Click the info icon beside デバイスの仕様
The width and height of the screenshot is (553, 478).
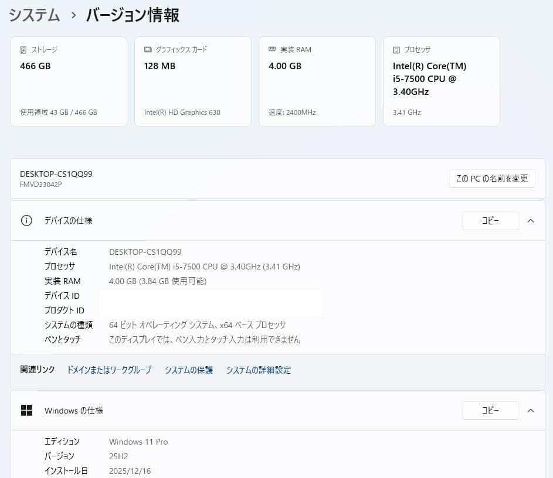[26, 220]
